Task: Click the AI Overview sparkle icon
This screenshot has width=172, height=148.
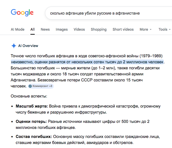Action: pyautogui.click(x=14, y=46)
